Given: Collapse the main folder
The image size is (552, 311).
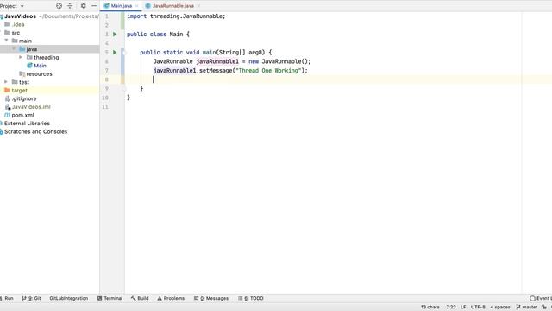Looking at the screenshot, I should (x=6, y=41).
